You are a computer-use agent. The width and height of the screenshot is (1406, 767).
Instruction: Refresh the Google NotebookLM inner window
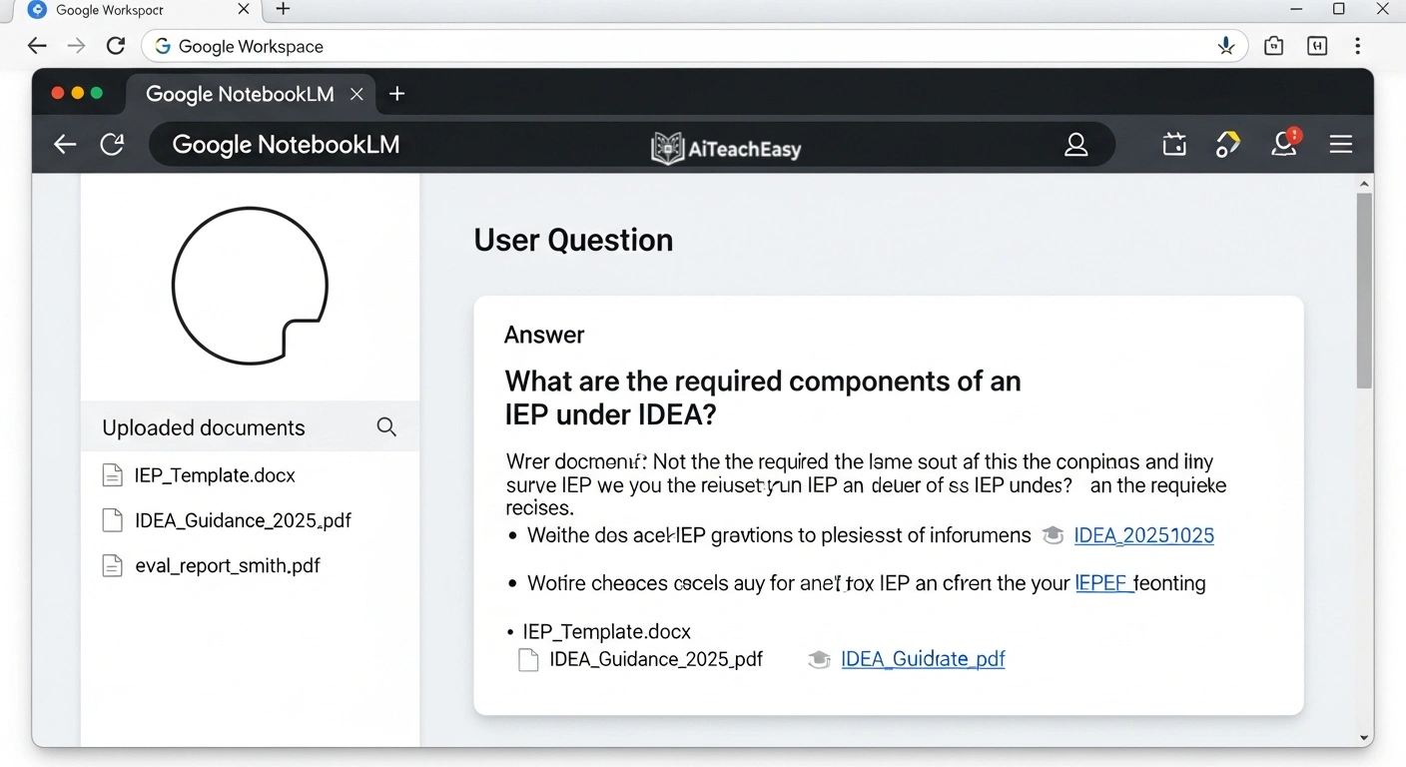tap(112, 145)
